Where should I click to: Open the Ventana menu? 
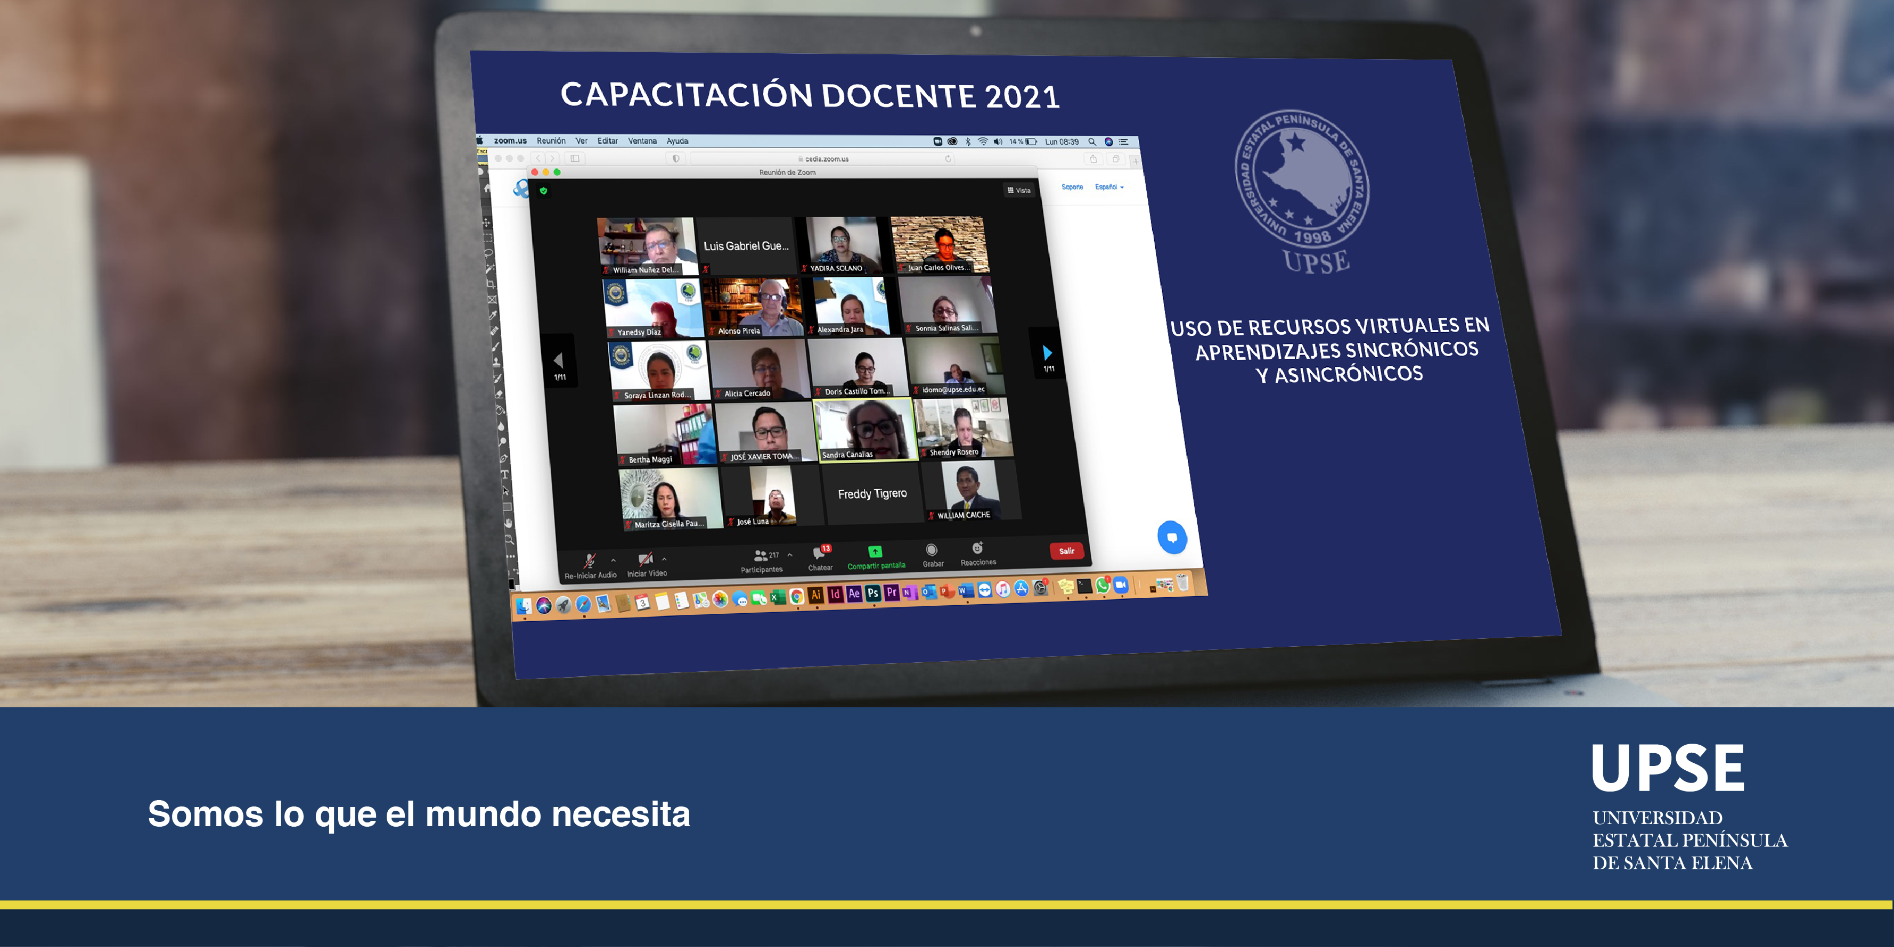(642, 141)
